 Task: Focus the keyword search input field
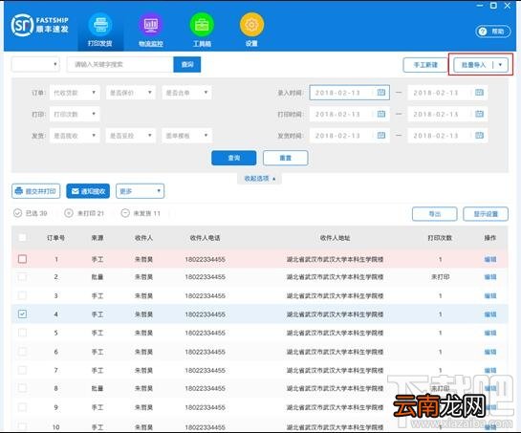point(120,64)
